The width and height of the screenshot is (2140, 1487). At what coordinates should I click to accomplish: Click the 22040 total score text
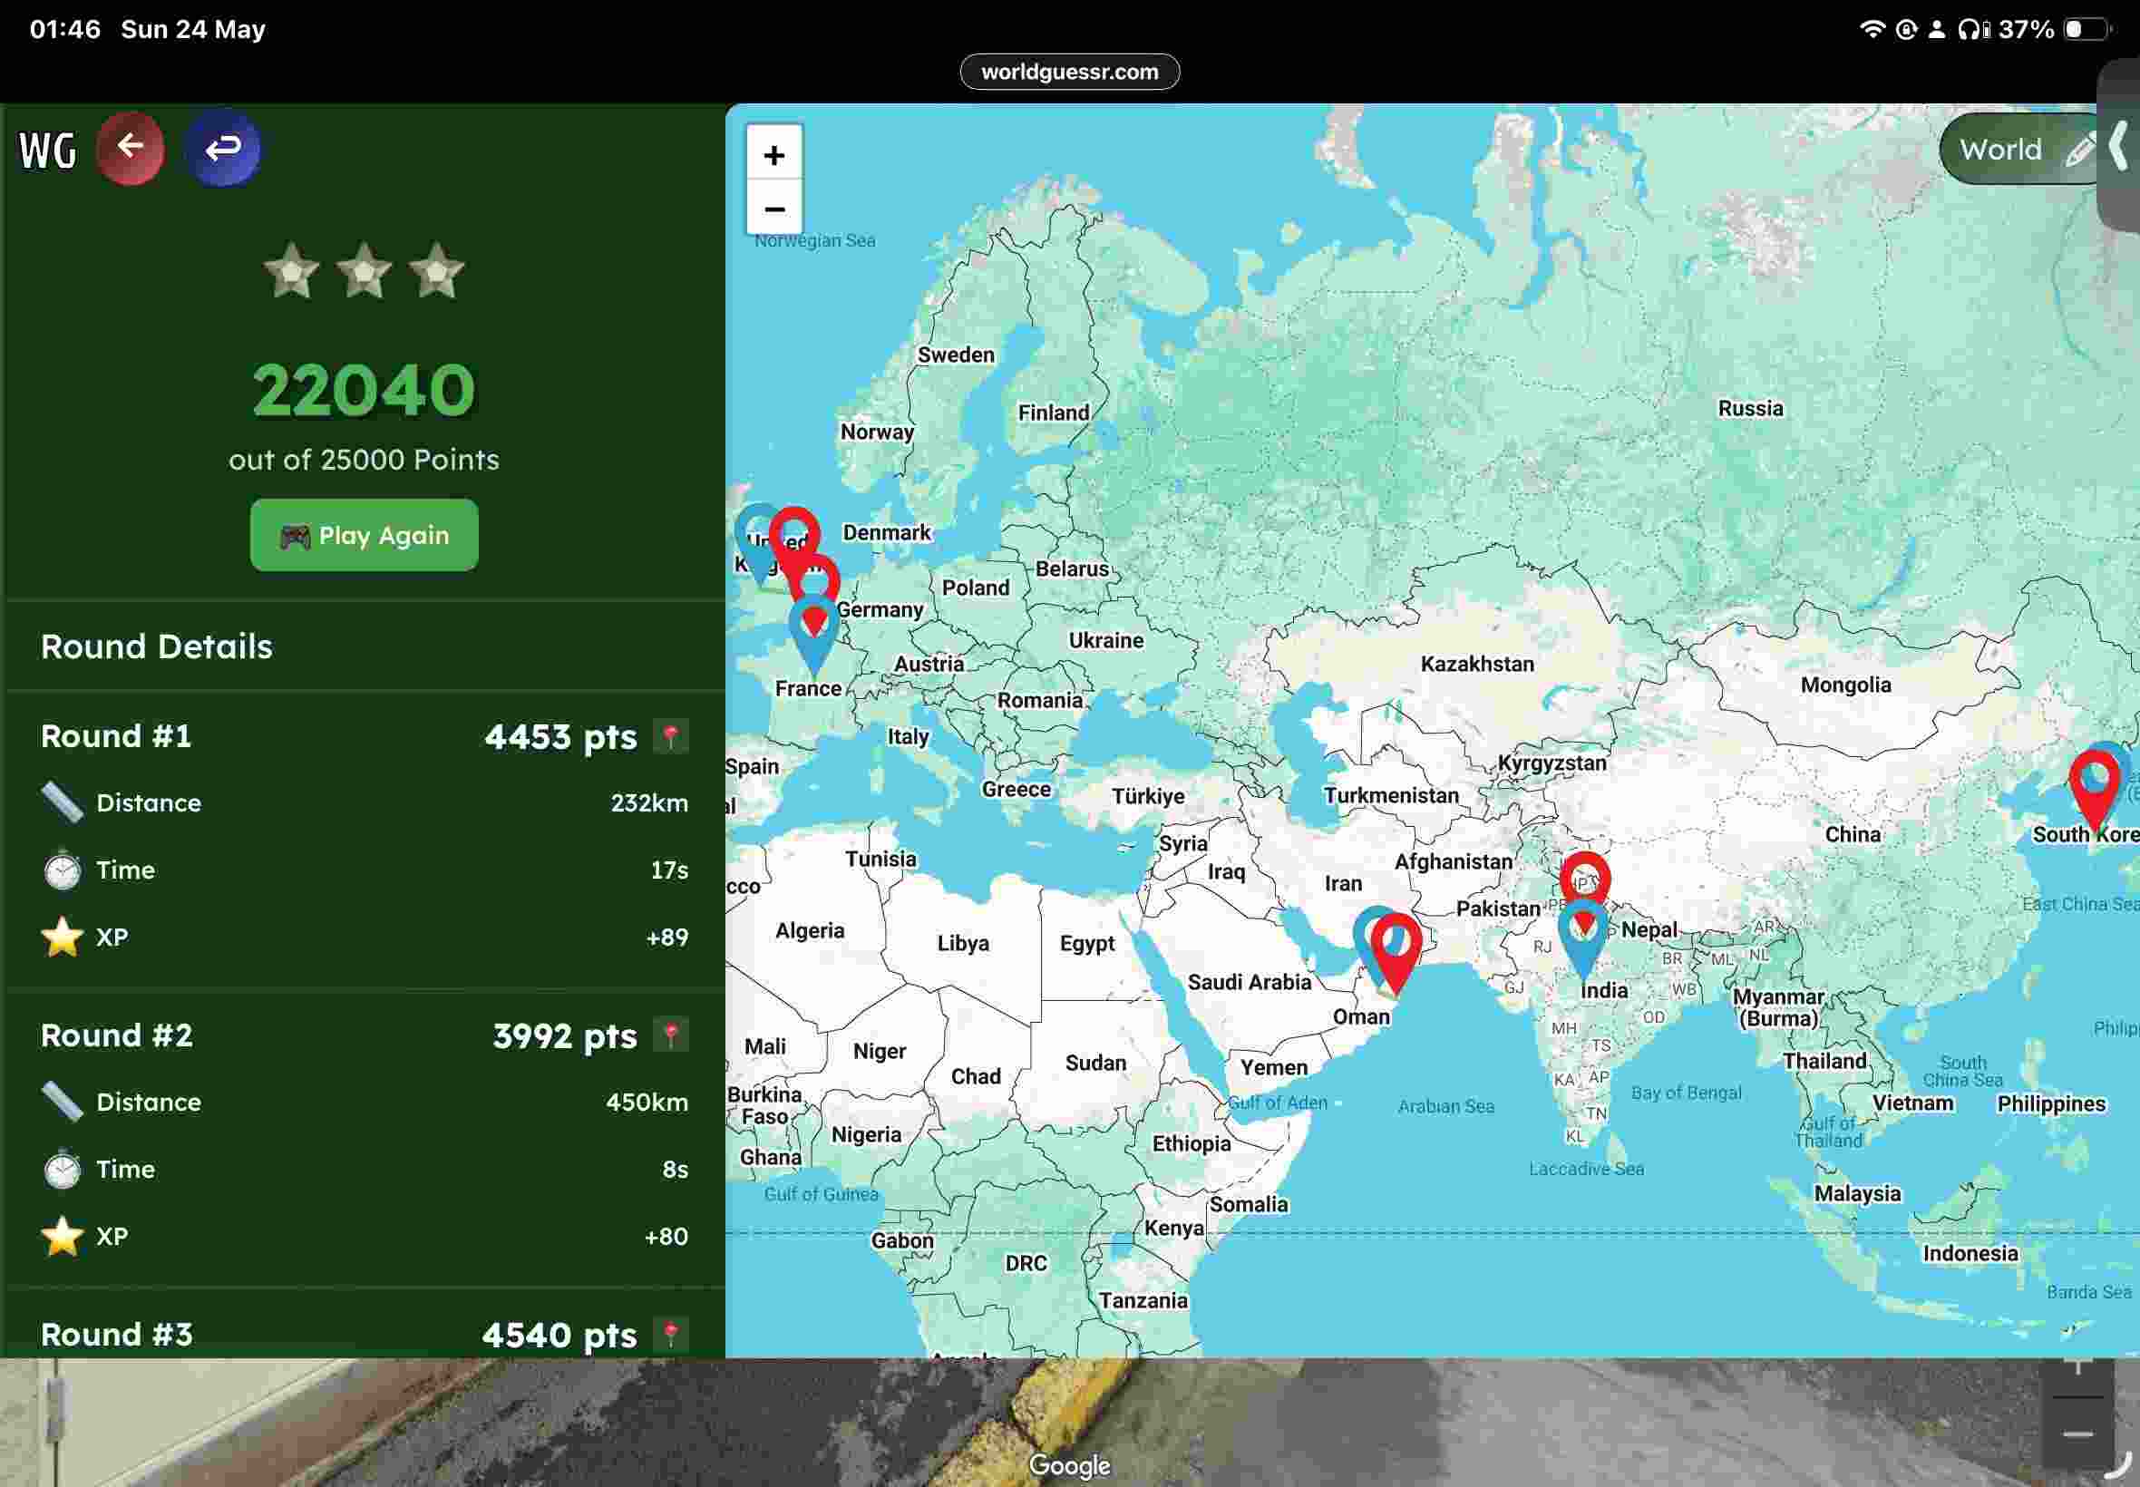click(x=365, y=390)
